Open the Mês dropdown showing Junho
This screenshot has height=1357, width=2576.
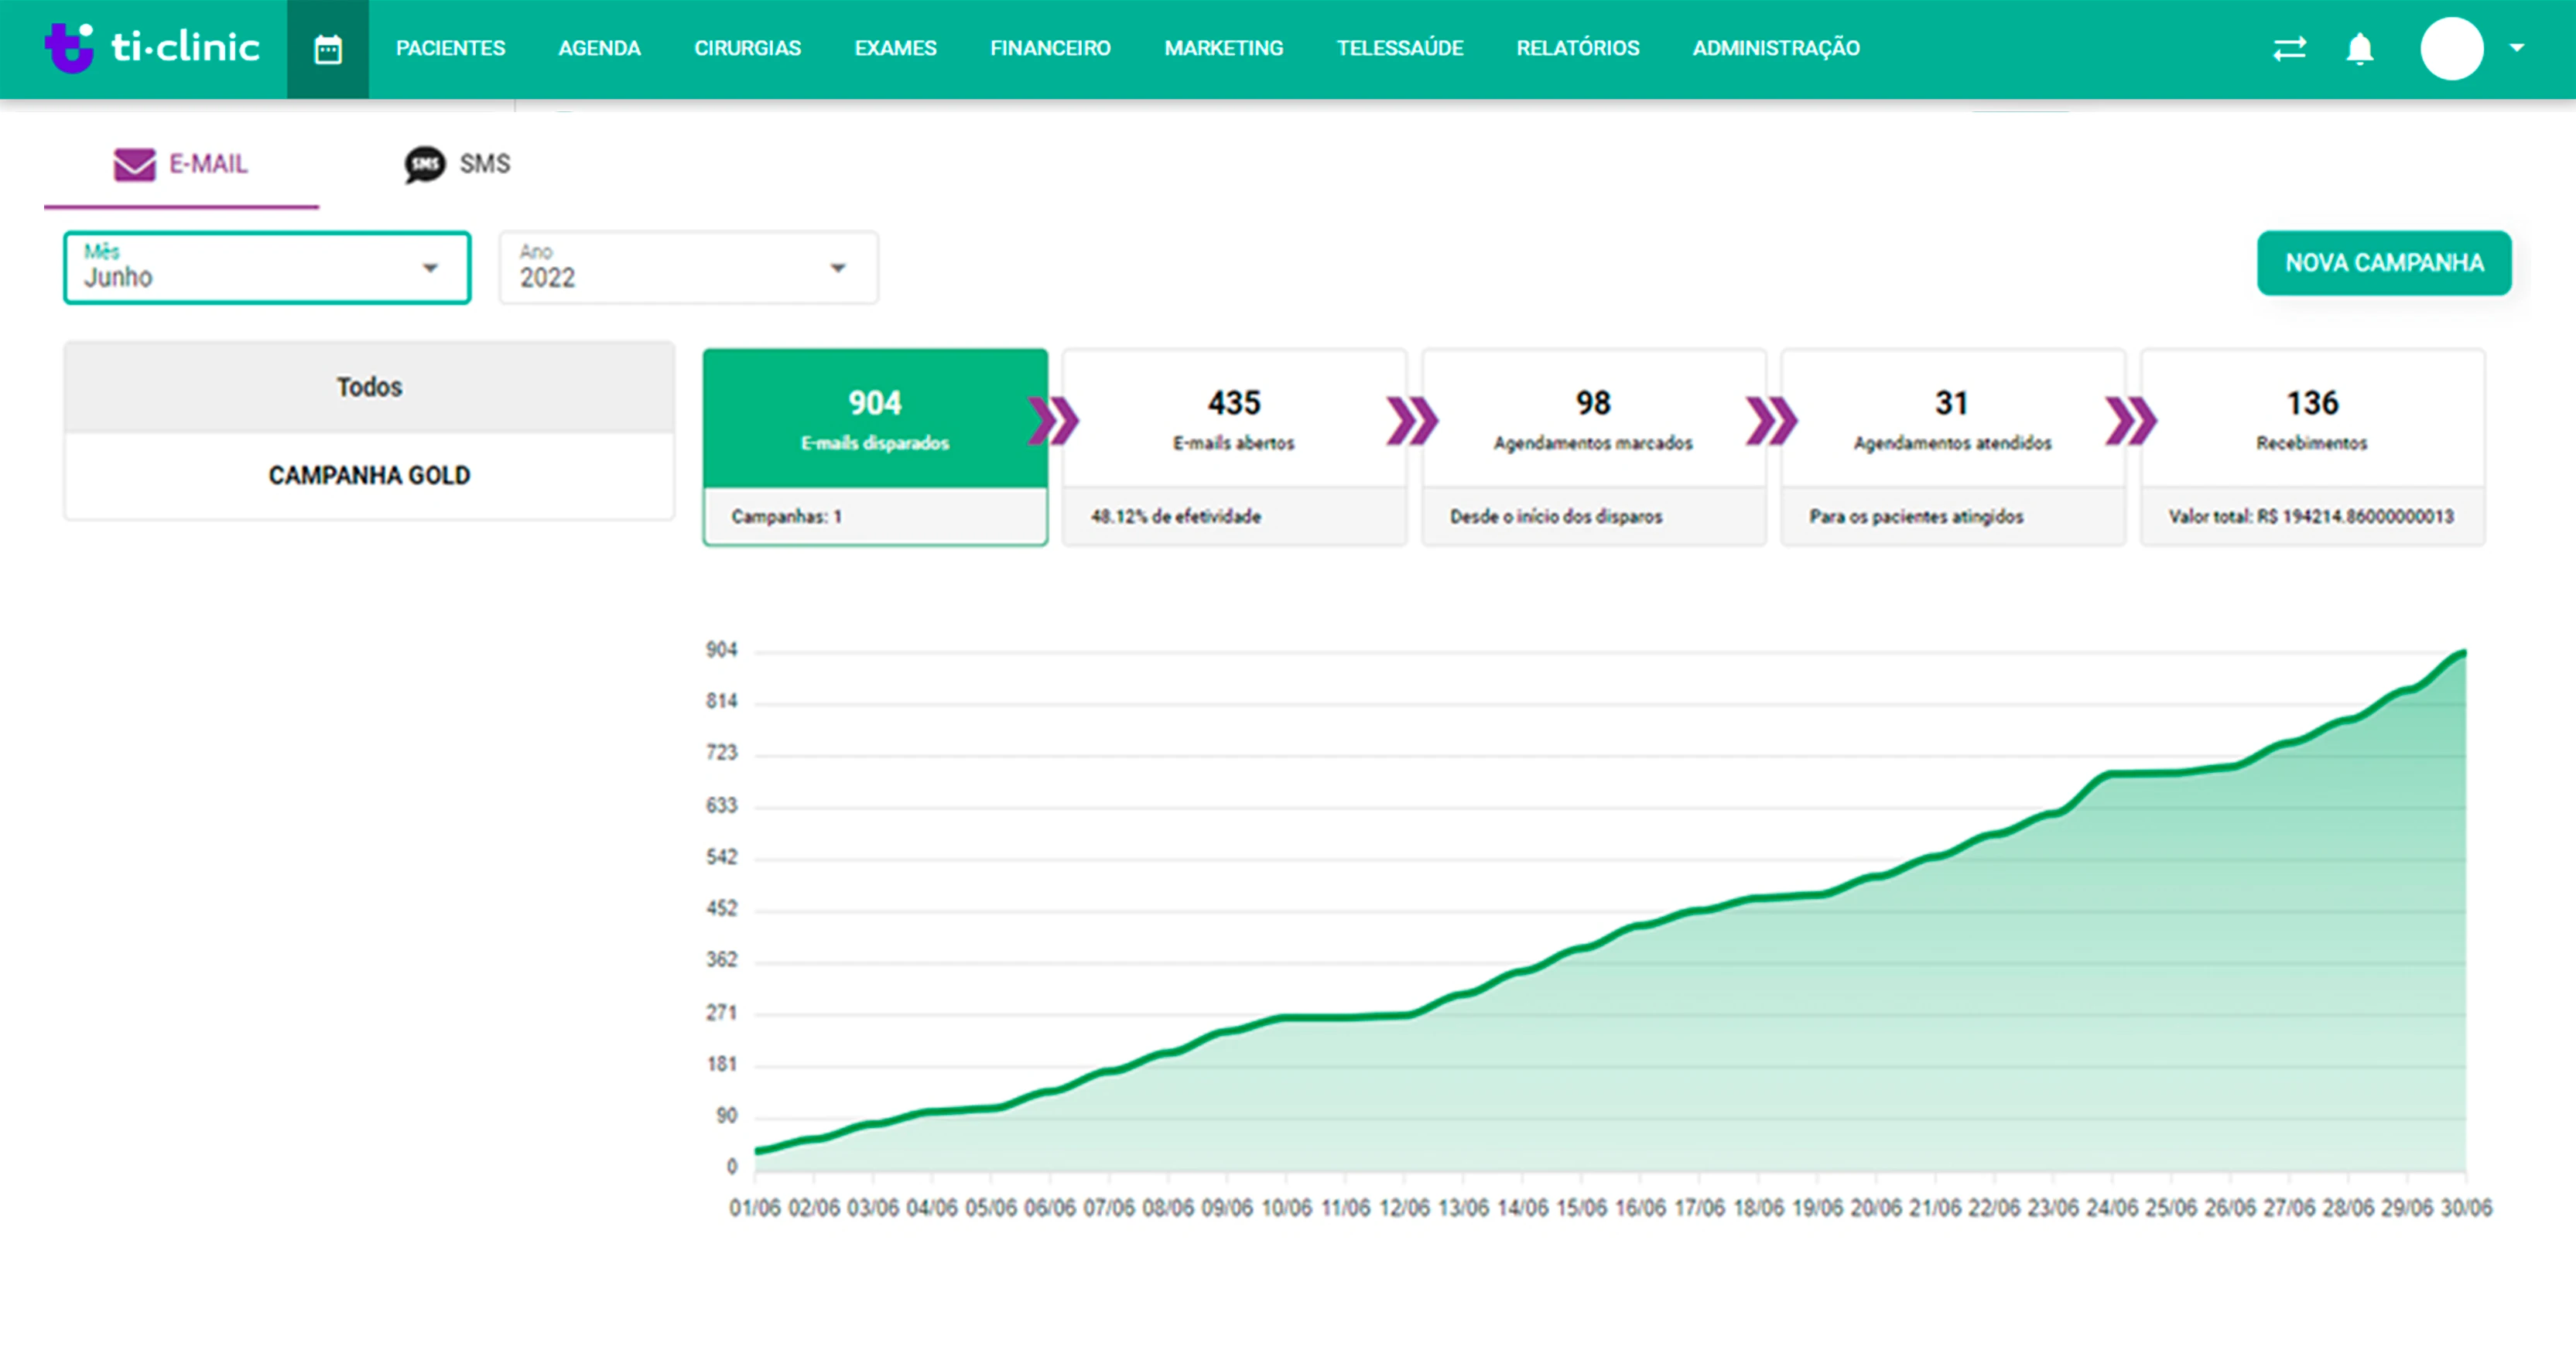click(267, 267)
